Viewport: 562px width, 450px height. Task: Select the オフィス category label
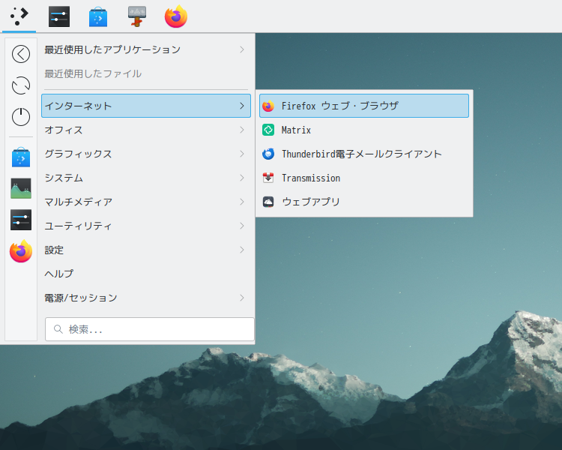tap(64, 130)
